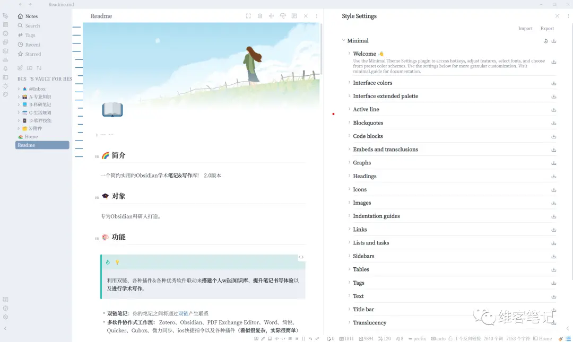Open the Recent tab in sidebar

[x=29, y=45]
